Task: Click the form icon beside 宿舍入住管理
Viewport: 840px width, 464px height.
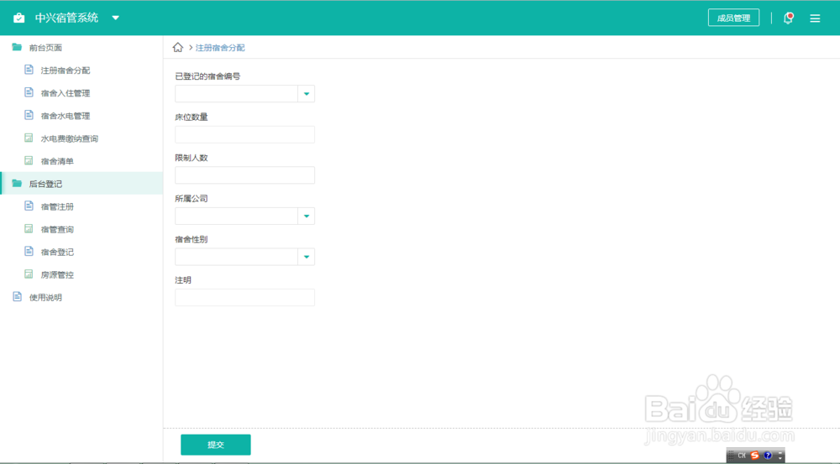Action: (29, 92)
